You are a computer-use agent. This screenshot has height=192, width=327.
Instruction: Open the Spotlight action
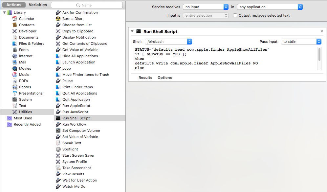point(71,149)
